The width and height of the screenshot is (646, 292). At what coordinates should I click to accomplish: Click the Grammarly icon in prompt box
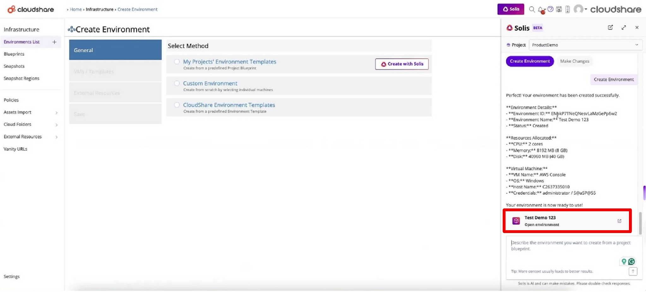(631, 261)
